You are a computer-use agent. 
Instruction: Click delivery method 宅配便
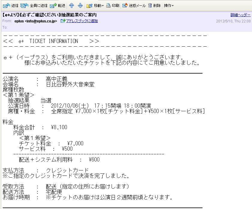pyautogui.click(x=54, y=192)
